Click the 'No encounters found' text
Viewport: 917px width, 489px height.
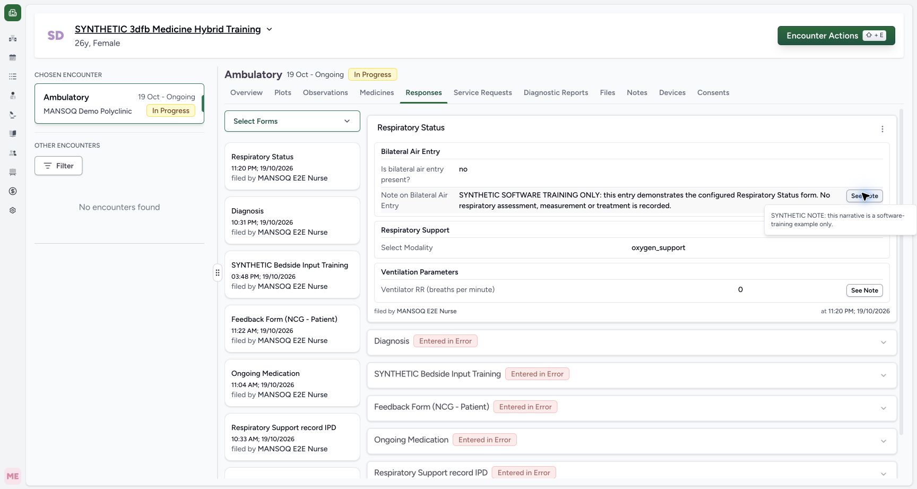pyautogui.click(x=119, y=207)
